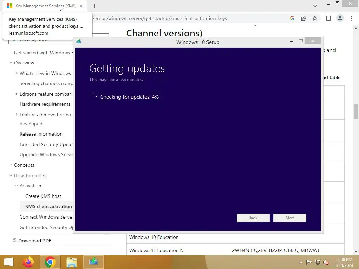Click the Download PDF button
Image resolution: width=359 pixels, height=269 pixels.
tap(32, 241)
